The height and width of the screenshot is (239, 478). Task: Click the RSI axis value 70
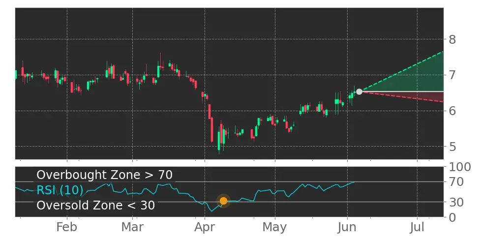(455, 182)
